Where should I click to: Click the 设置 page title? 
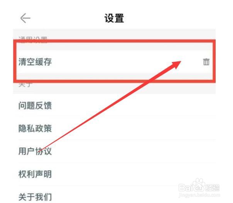click(114, 18)
